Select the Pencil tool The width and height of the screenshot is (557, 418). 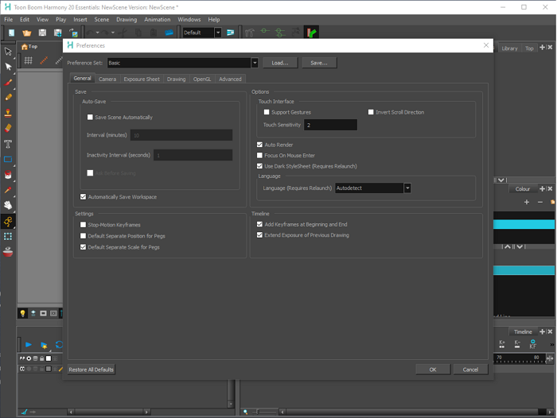pyautogui.click(x=8, y=97)
